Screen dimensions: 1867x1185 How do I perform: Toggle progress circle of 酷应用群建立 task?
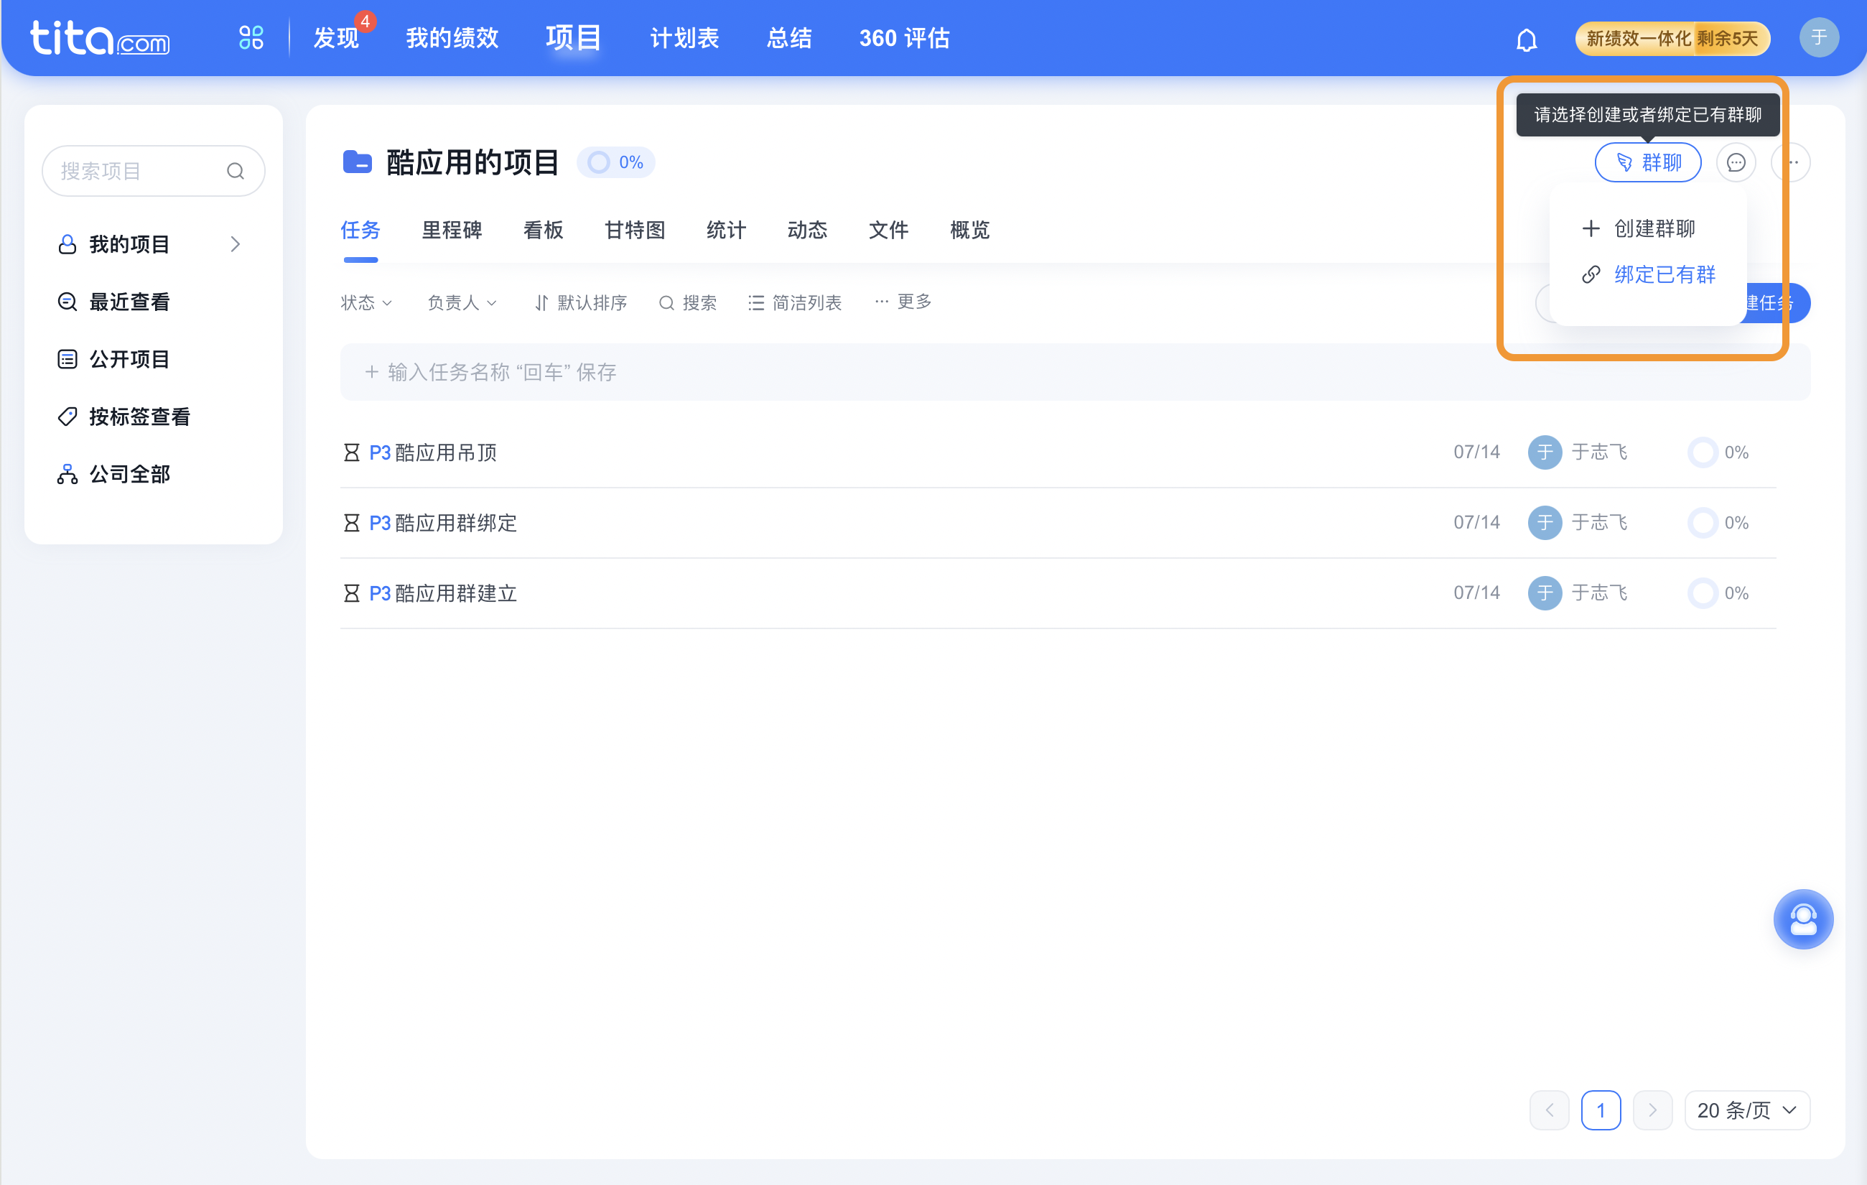[1703, 593]
